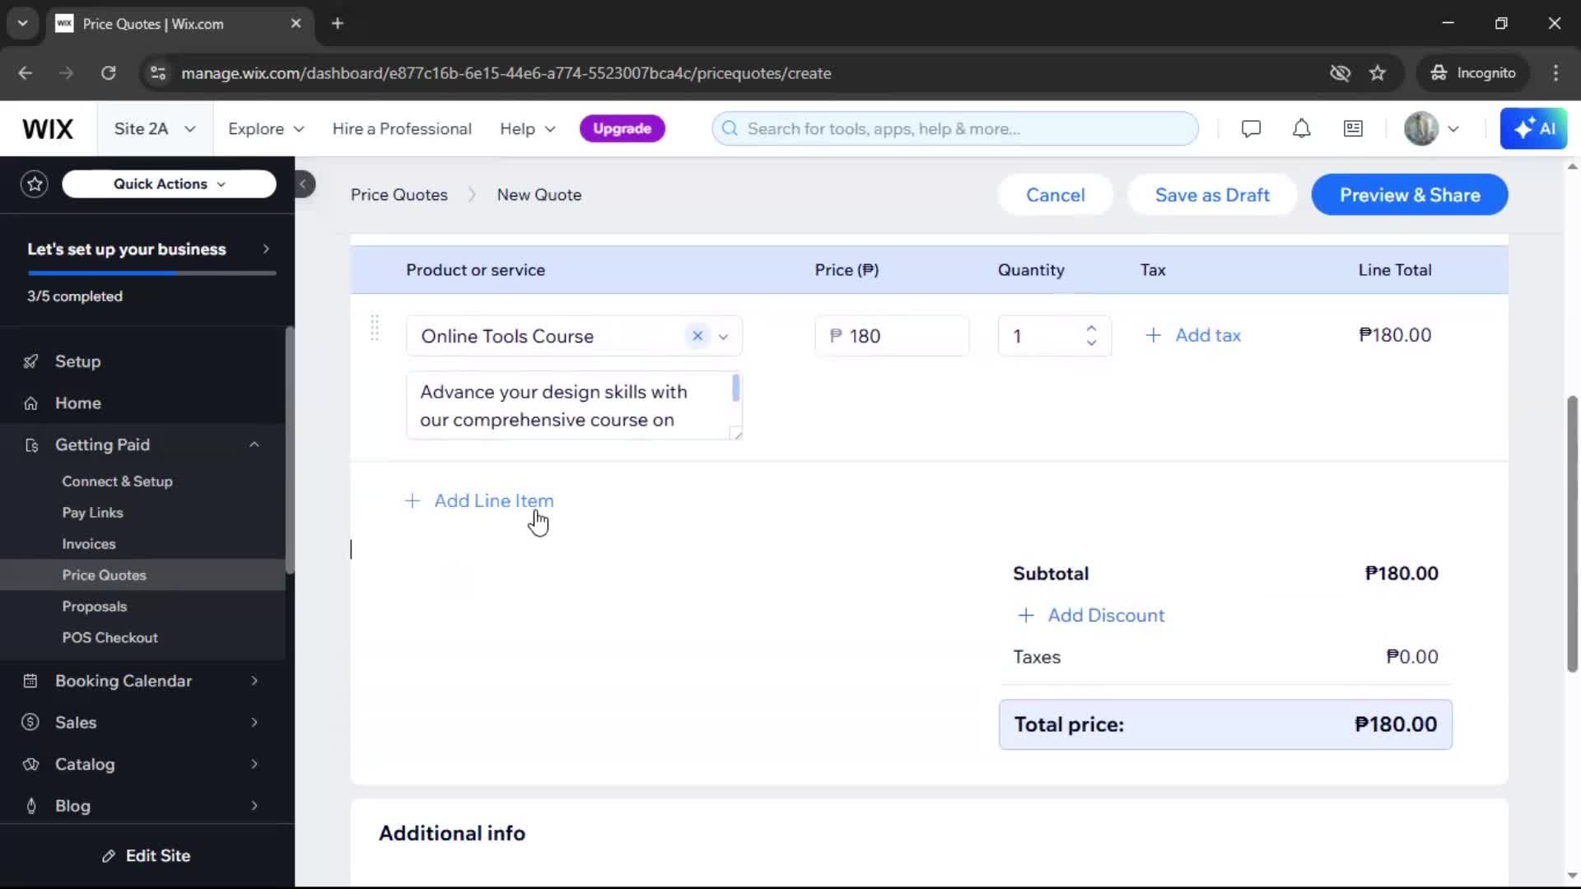
Task: Click Edit Site
Action: pos(147,856)
